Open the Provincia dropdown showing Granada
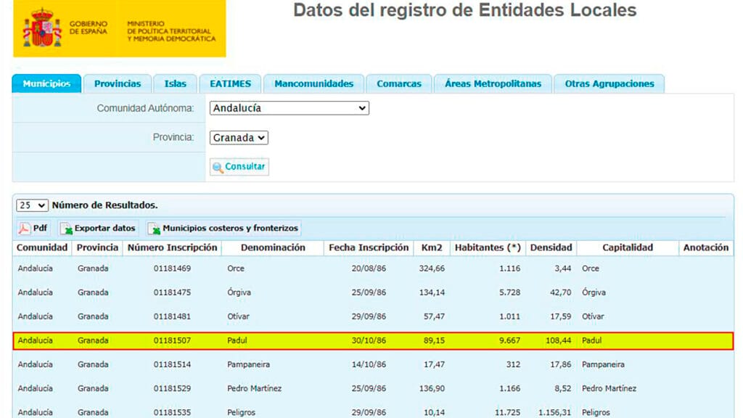This screenshot has height=418, width=743. pos(239,137)
